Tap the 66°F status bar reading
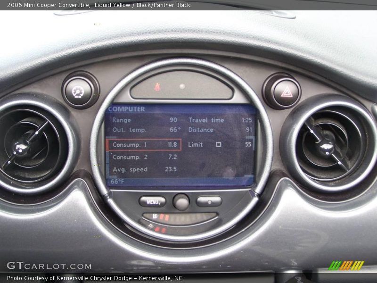 click(117, 182)
